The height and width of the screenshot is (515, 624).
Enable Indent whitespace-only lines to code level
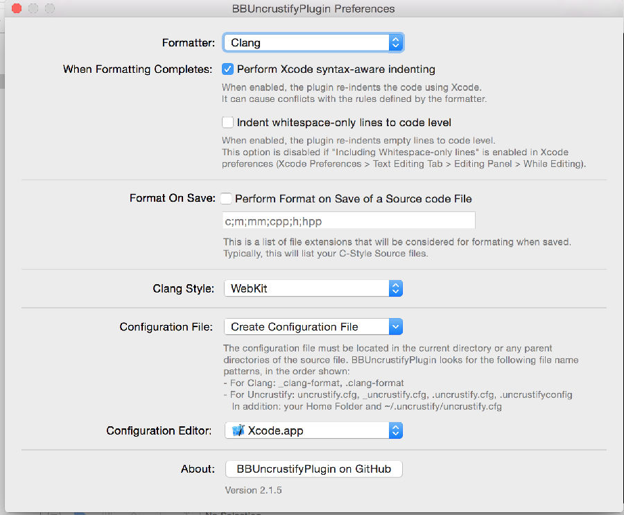[x=227, y=122]
